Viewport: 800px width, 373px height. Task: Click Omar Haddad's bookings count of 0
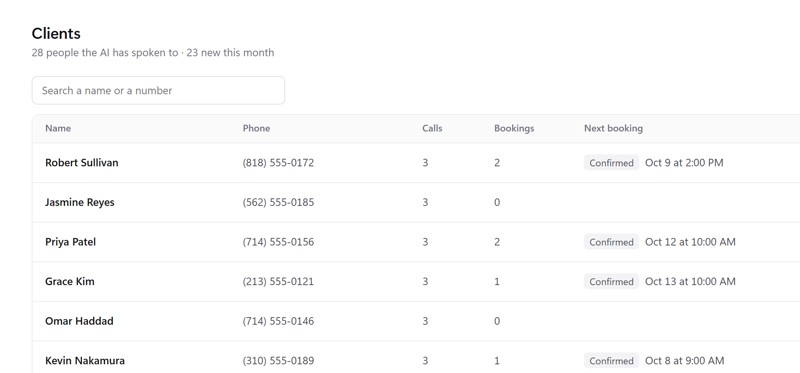click(x=497, y=321)
